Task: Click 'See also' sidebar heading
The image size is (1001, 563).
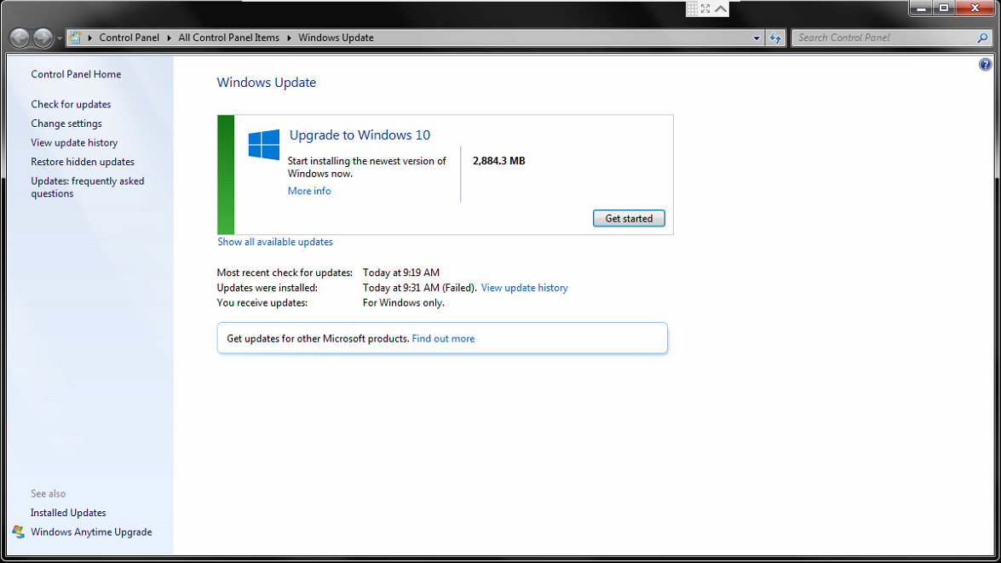Action: tap(49, 493)
